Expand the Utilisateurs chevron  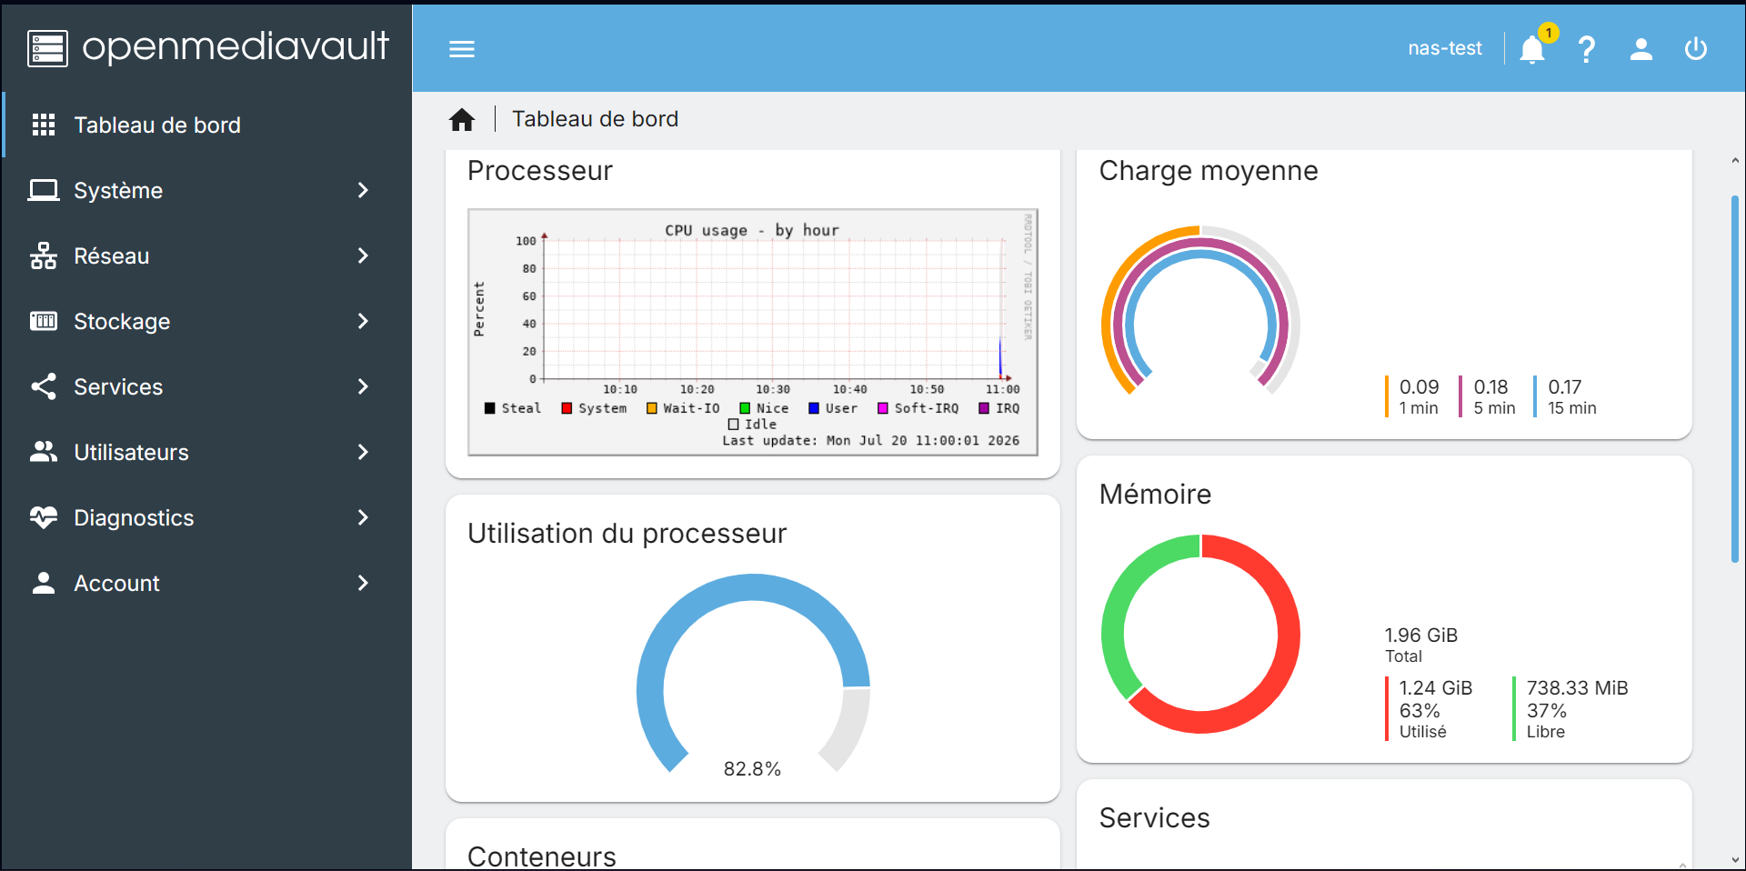pyautogui.click(x=363, y=452)
